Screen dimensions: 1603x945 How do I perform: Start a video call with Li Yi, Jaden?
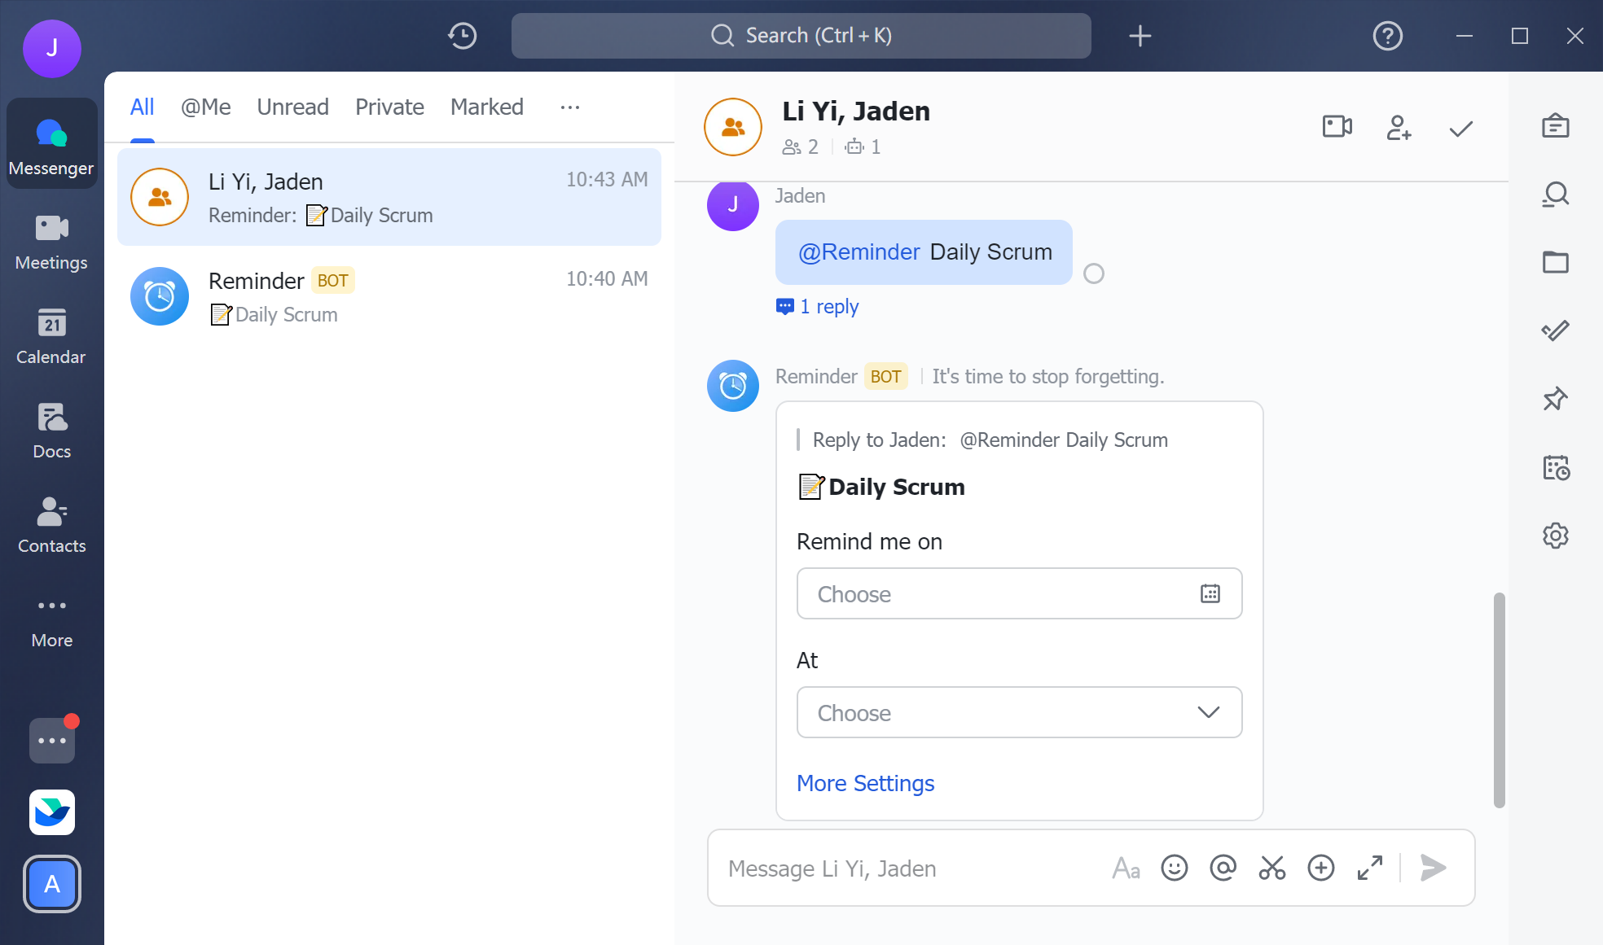[1335, 127]
